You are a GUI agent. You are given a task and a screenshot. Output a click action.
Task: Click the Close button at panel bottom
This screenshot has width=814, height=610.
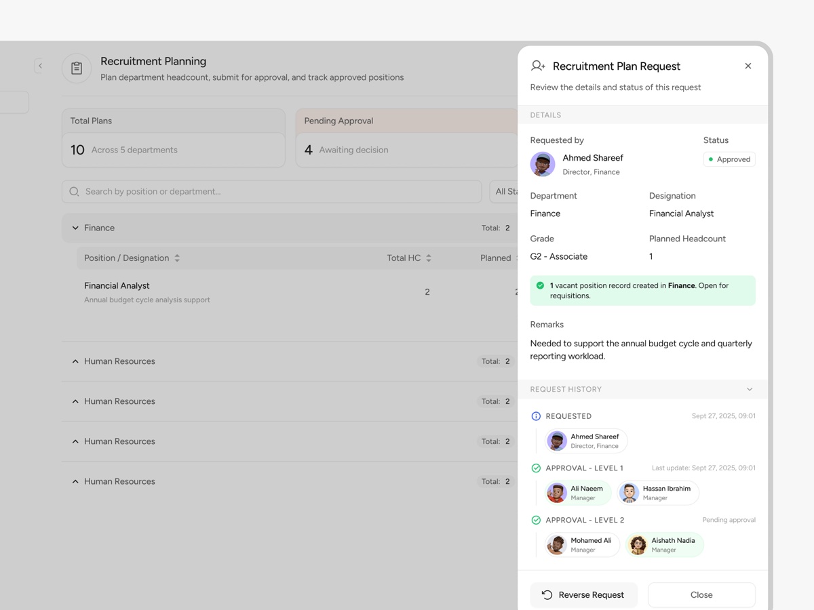click(701, 595)
